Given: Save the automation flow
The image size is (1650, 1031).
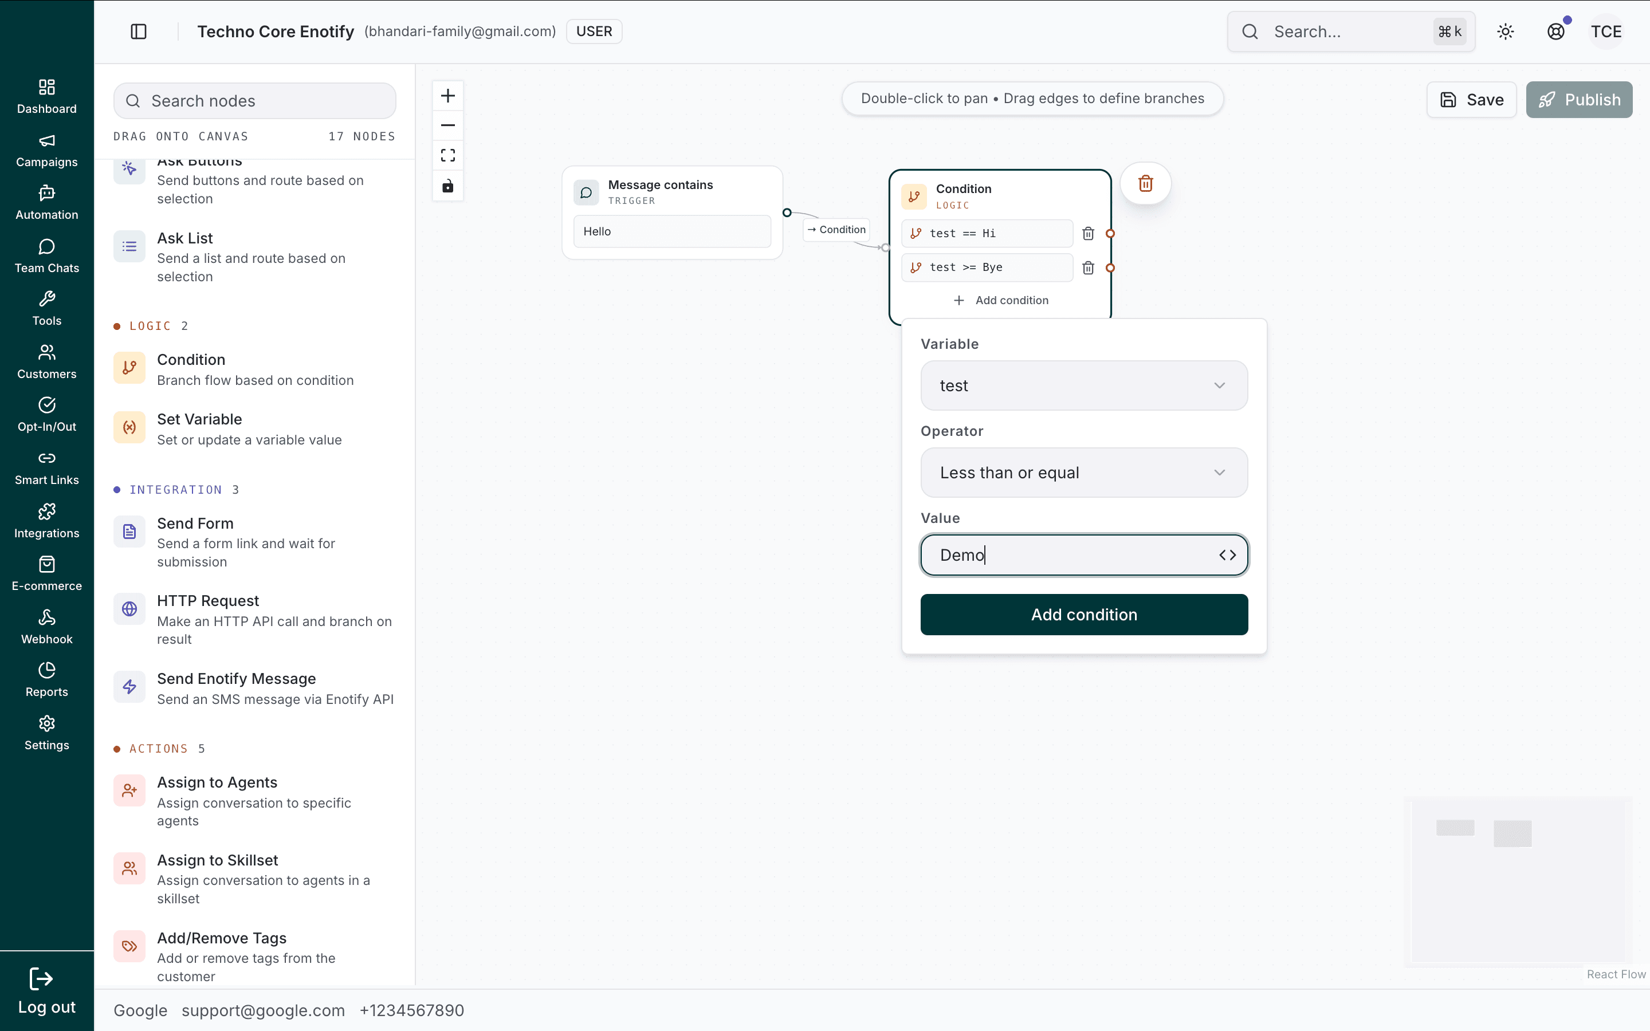Looking at the screenshot, I should (x=1471, y=100).
